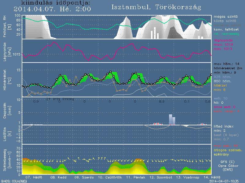This screenshot has width=245, height=183.
Task: Click the red 'max seb.: 45' label
Action: [226, 145]
